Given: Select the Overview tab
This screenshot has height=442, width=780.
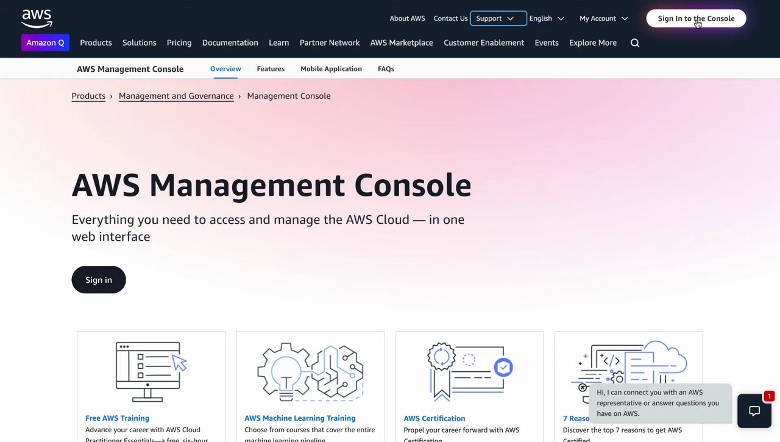Looking at the screenshot, I should coord(225,69).
